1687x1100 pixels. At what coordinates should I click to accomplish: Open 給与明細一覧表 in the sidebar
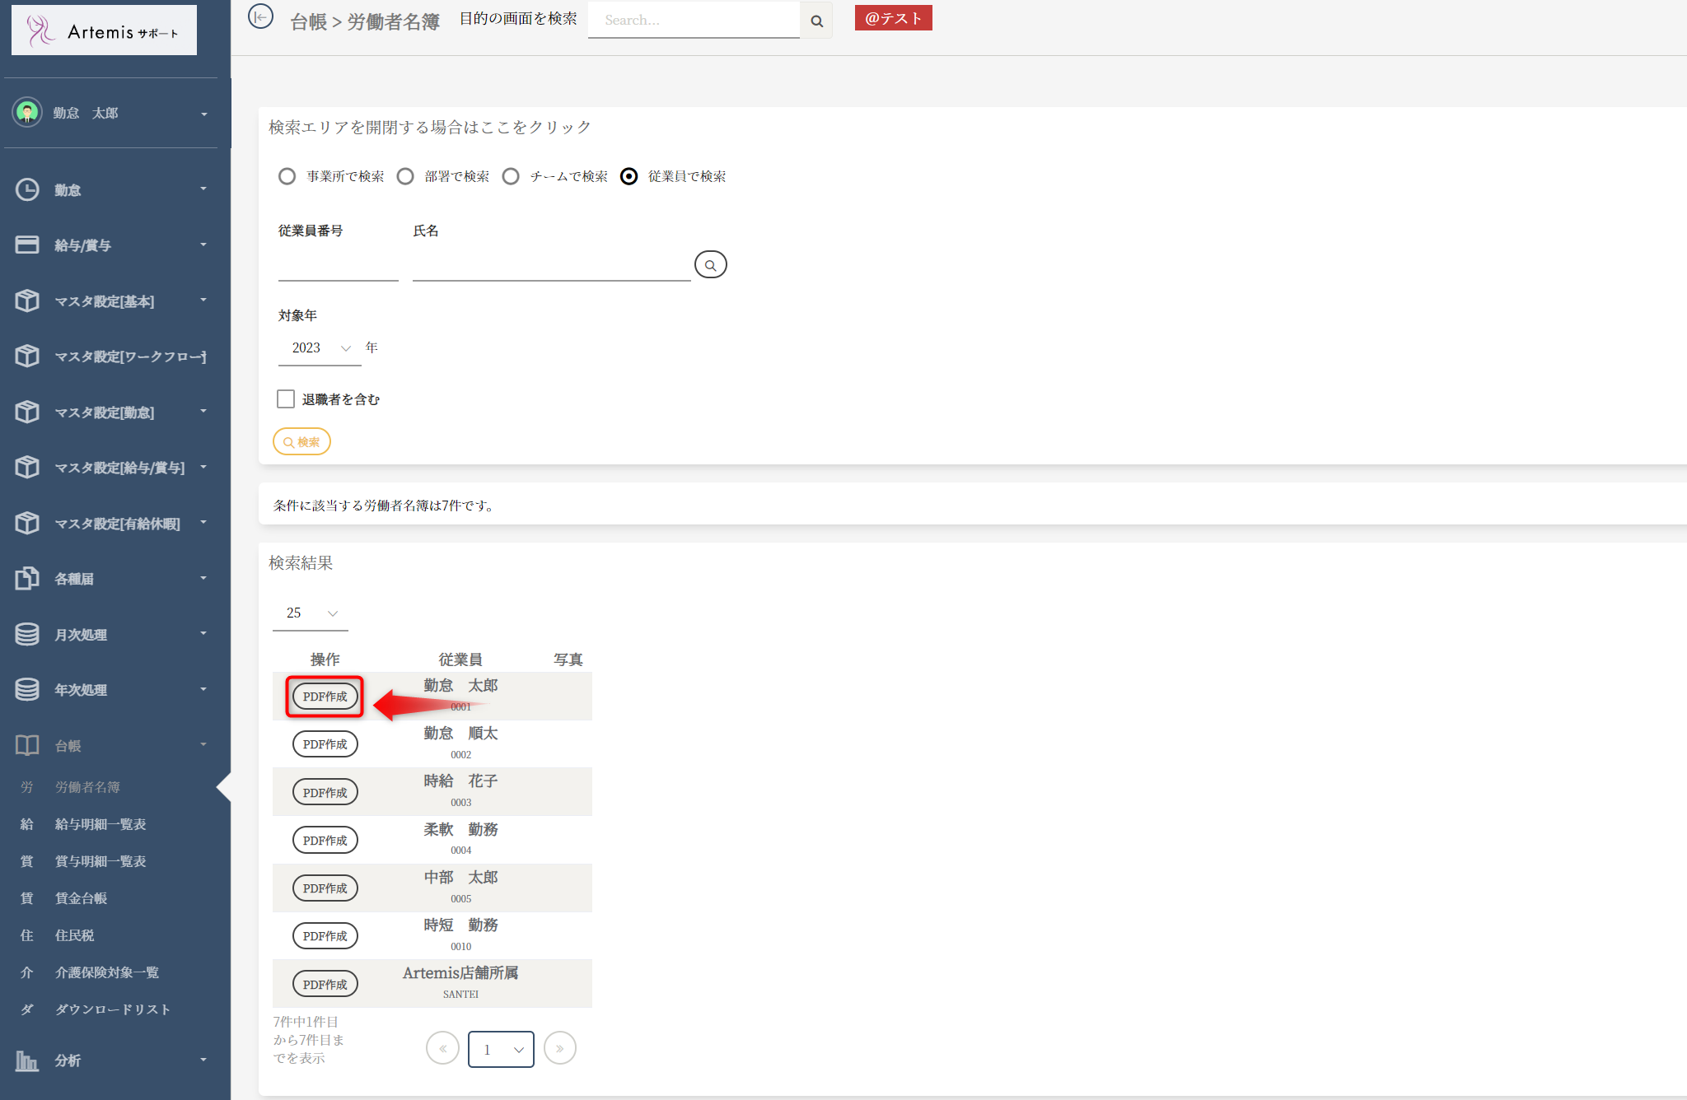(100, 824)
